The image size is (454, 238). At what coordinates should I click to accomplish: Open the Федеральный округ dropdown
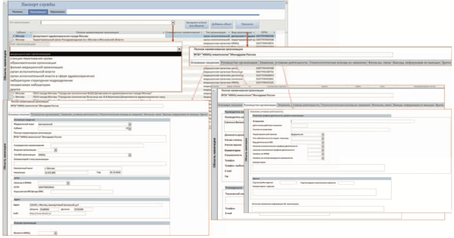tap(130, 124)
